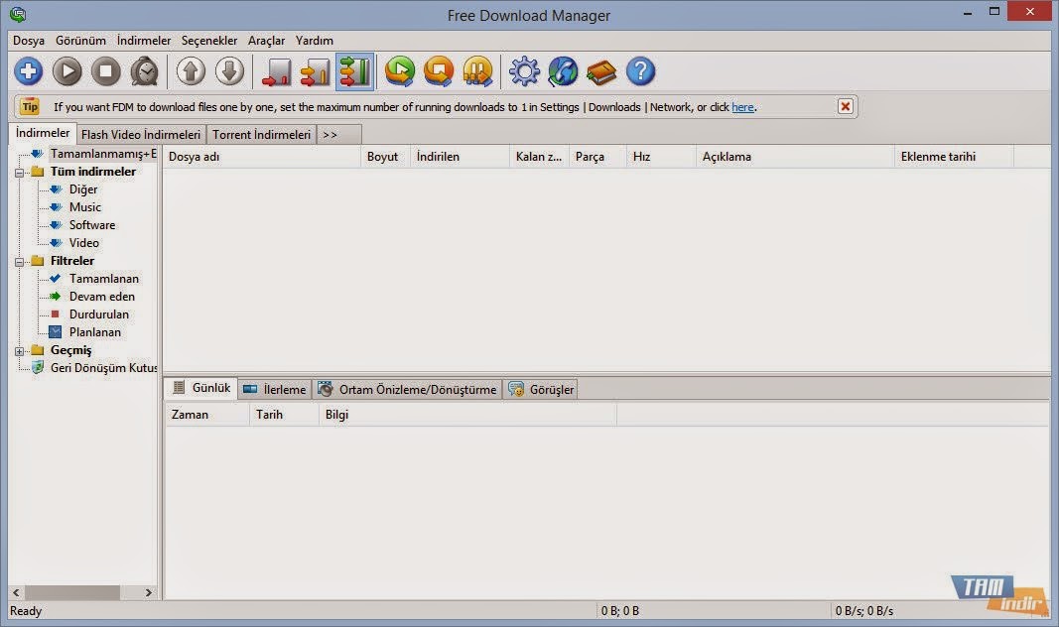Open settings with the gear icon
The height and width of the screenshot is (627, 1059).
525,71
